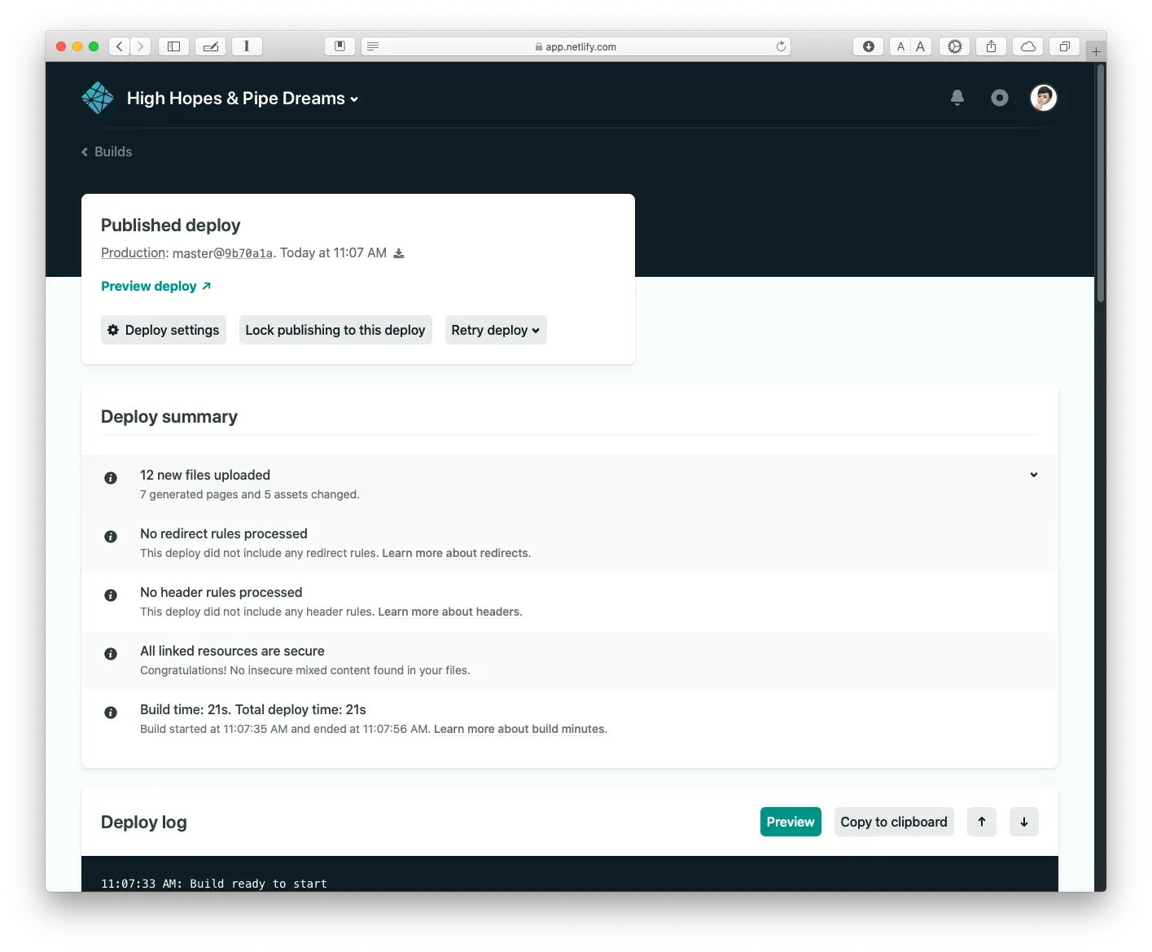Viewport: 1152px width, 952px height.
Task: Click the log line Build ready to start
Action: 214,884
